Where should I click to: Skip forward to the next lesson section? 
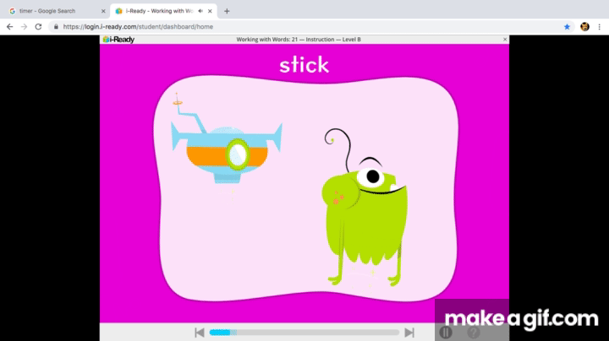409,333
